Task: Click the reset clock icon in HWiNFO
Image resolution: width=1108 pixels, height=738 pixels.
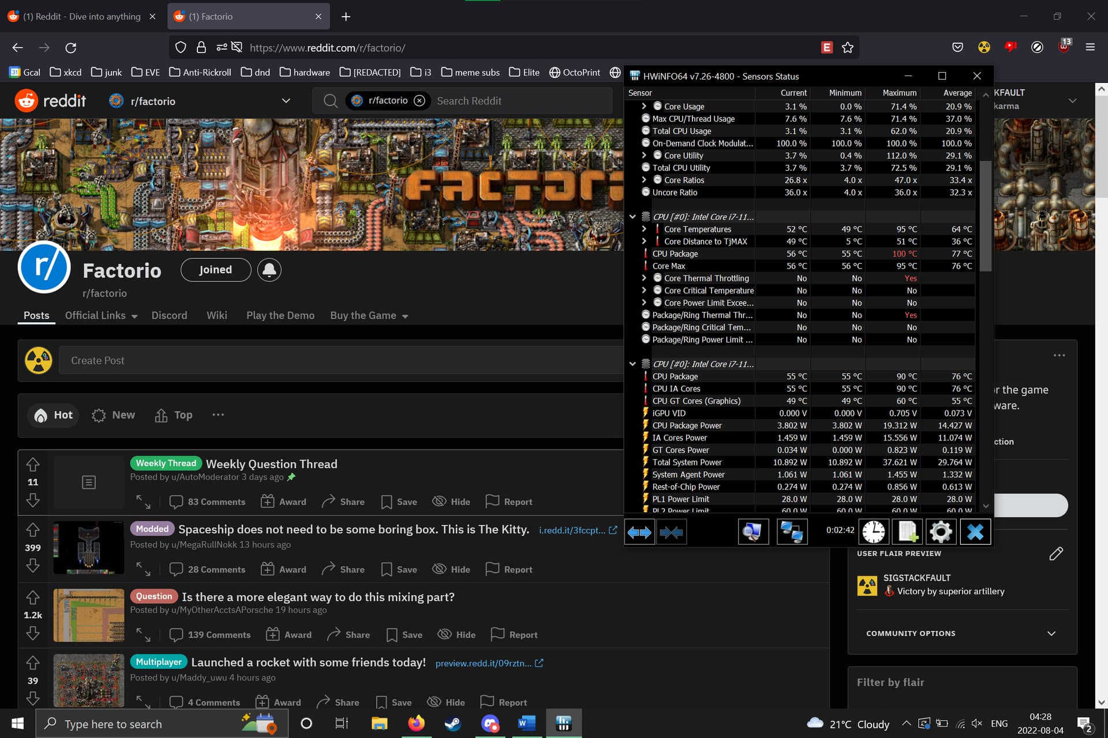Action: 873,531
